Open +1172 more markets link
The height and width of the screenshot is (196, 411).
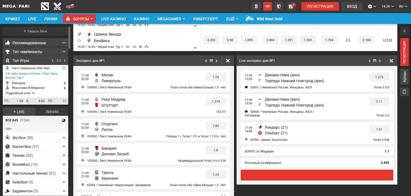(387, 40)
